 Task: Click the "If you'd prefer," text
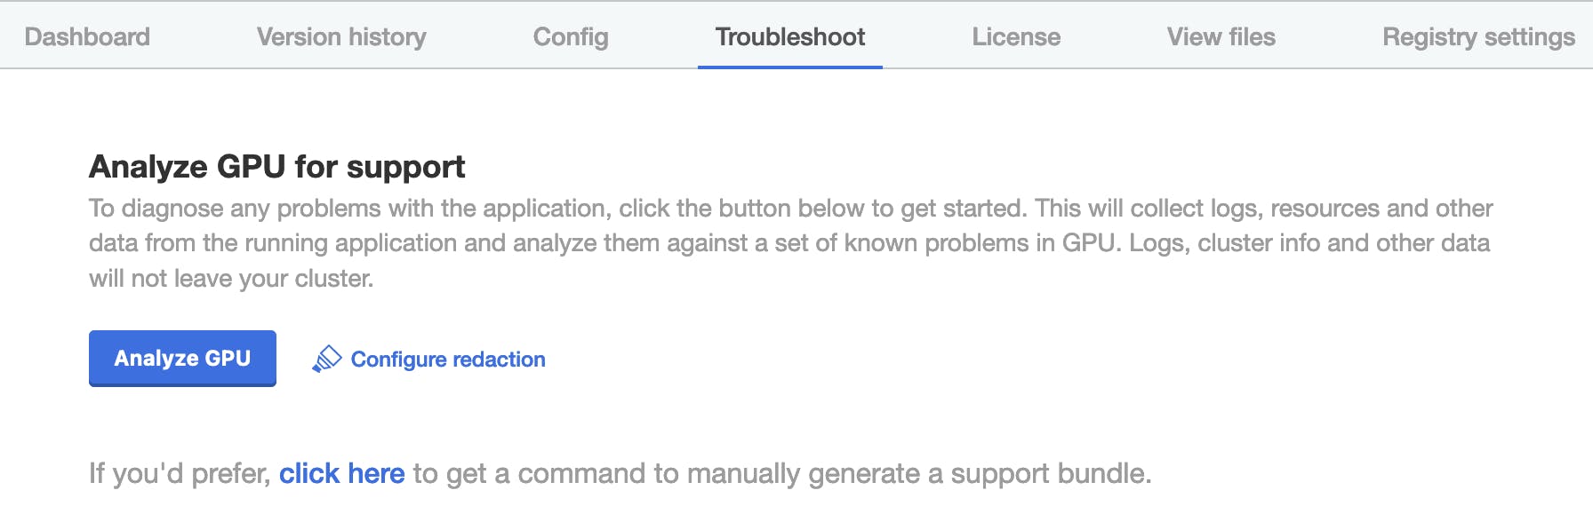tap(180, 473)
